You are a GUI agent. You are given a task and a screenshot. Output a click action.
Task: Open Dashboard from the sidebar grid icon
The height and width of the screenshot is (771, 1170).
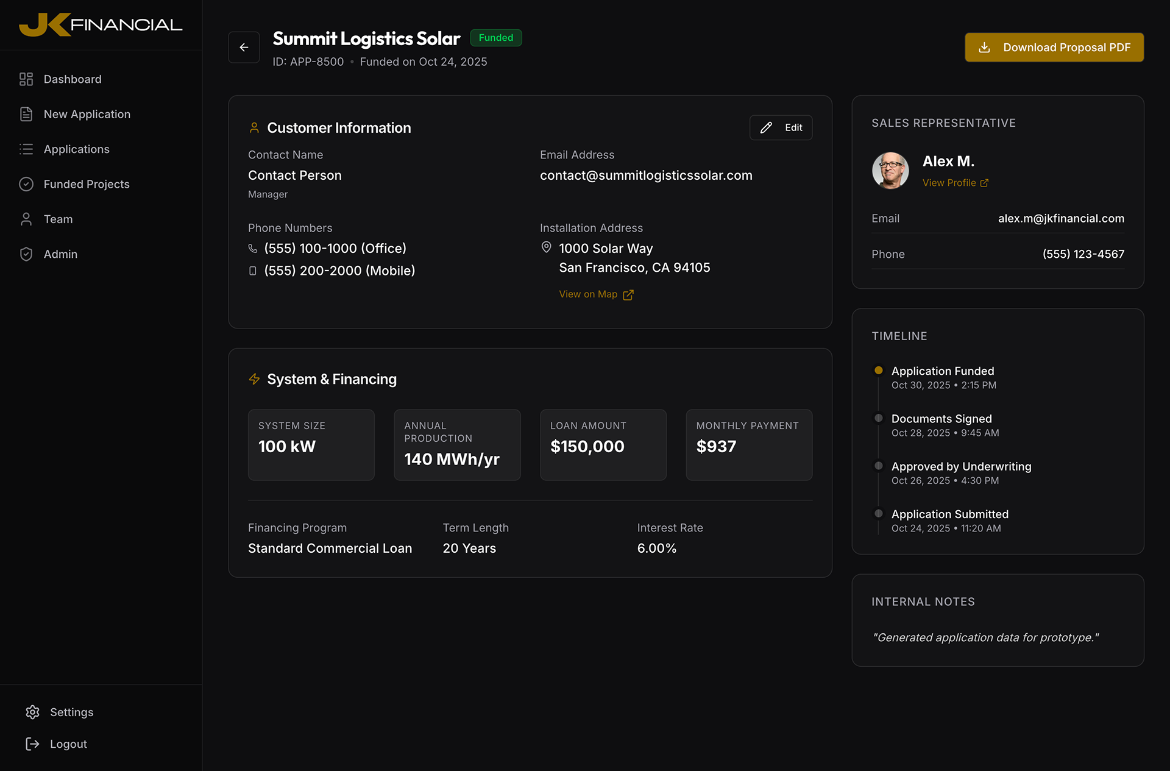coord(26,79)
